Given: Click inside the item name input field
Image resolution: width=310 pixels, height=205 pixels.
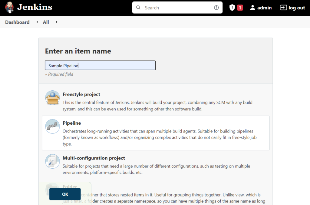Looking at the screenshot, I should coord(100,65).
